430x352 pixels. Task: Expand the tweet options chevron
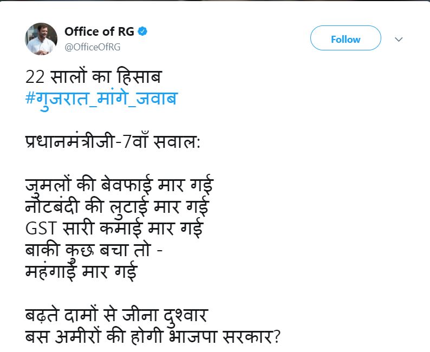(x=399, y=40)
